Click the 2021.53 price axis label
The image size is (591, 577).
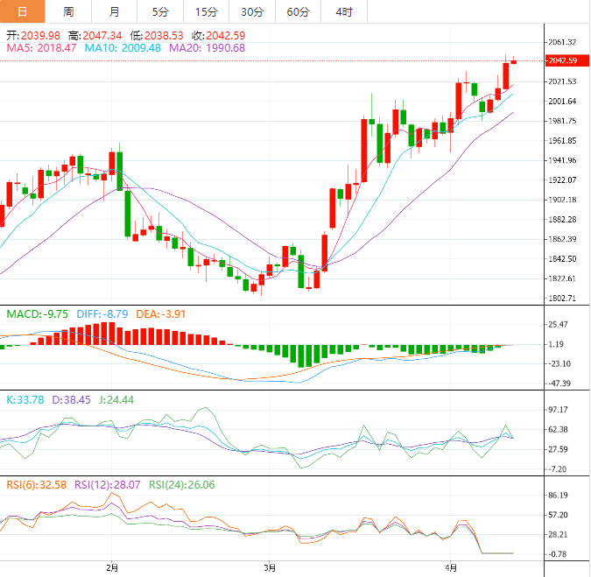[x=562, y=81]
